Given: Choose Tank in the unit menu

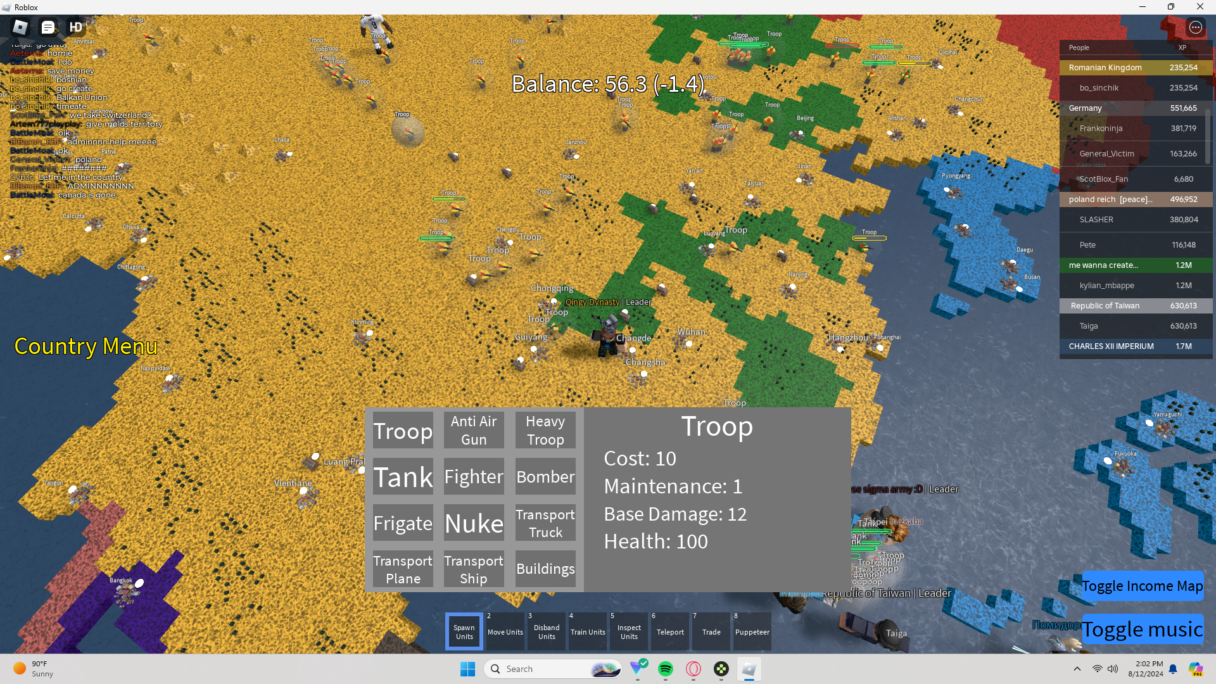Looking at the screenshot, I should [403, 476].
